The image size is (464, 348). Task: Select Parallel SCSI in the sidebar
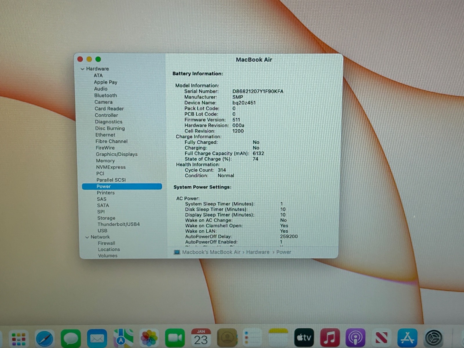pyautogui.click(x=111, y=180)
